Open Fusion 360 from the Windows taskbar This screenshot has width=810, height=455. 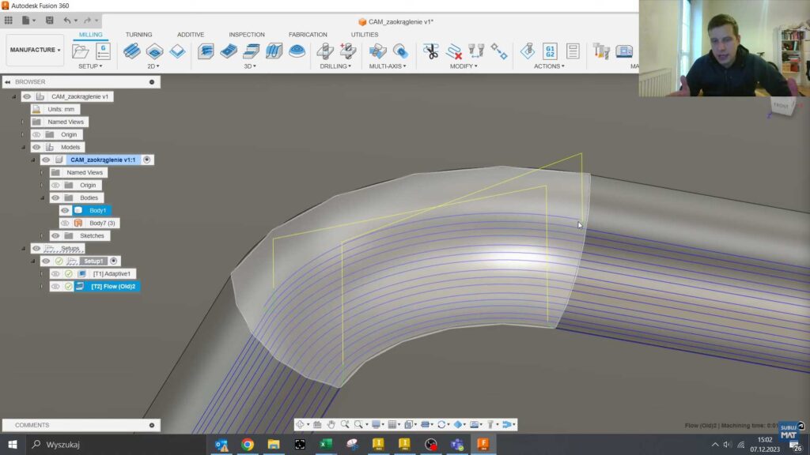pos(482,446)
